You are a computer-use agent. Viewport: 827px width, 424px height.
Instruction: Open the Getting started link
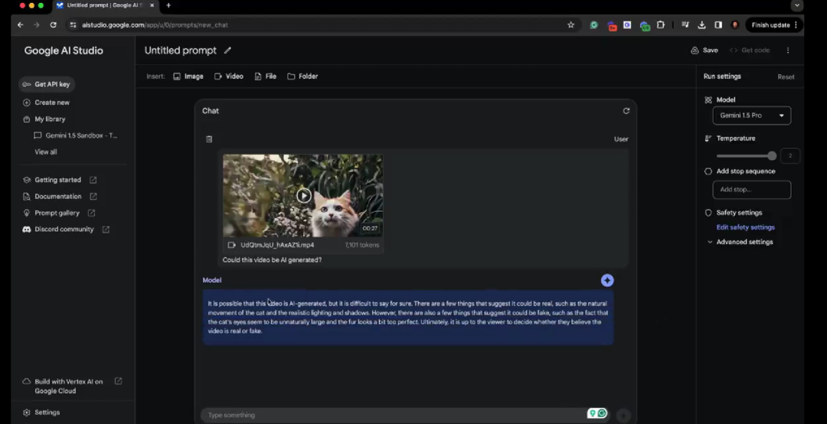click(x=60, y=180)
